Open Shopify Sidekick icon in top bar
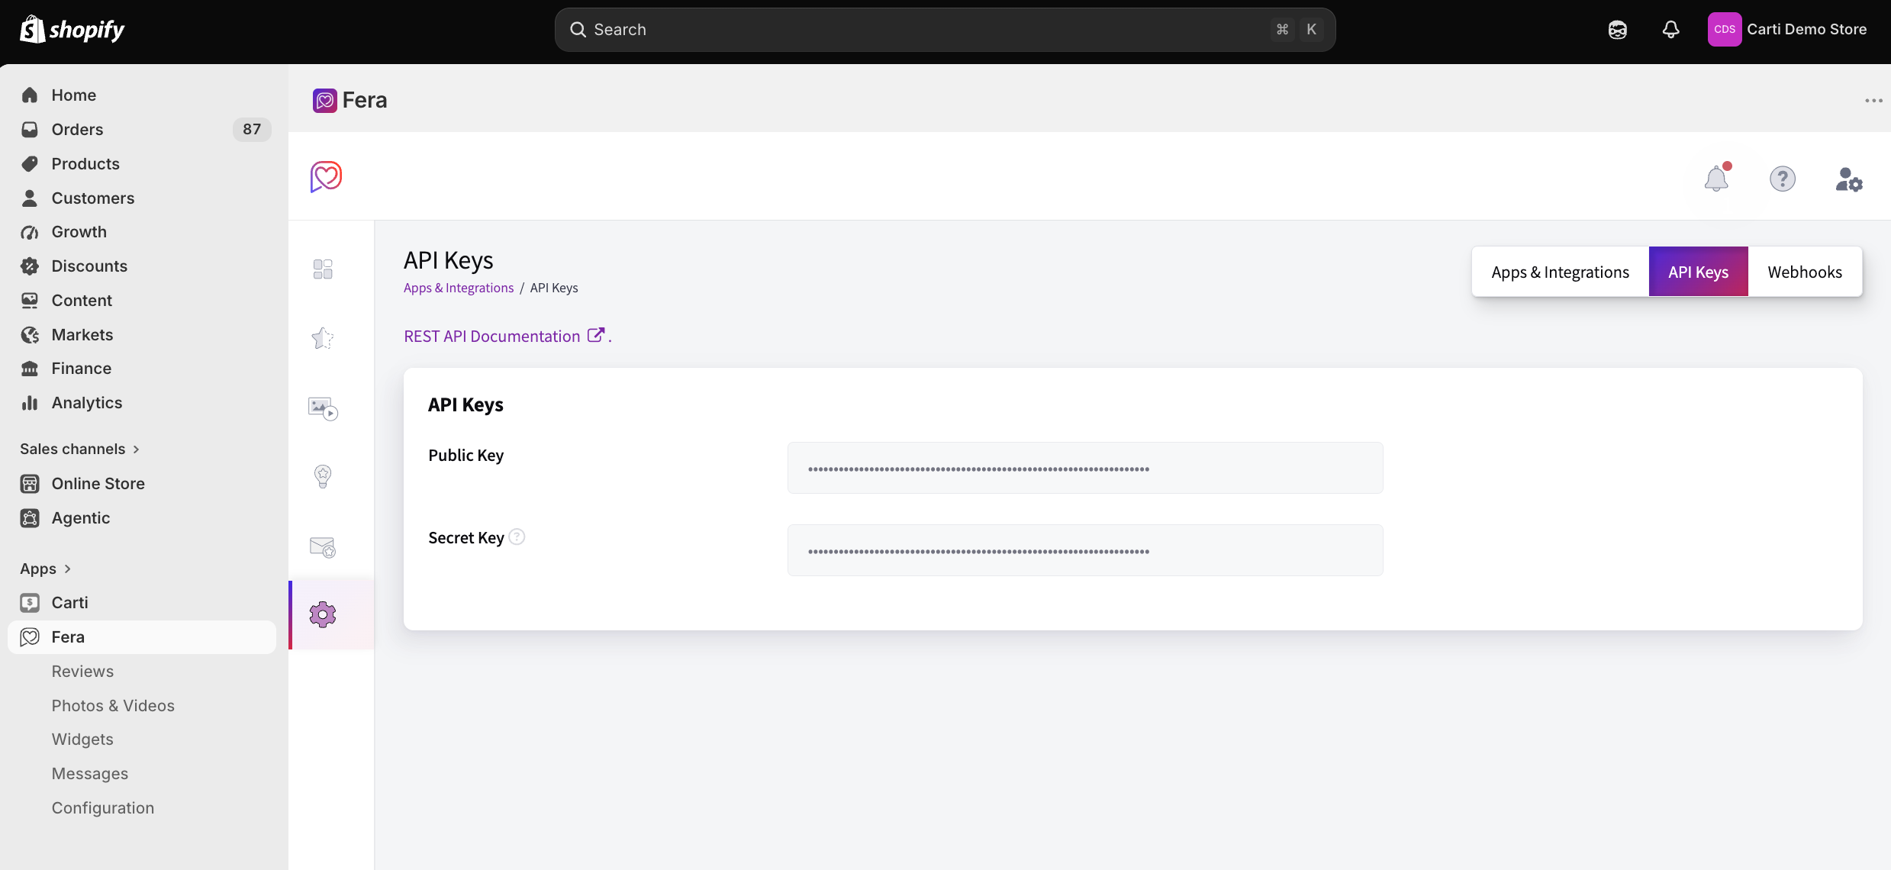 1618,30
